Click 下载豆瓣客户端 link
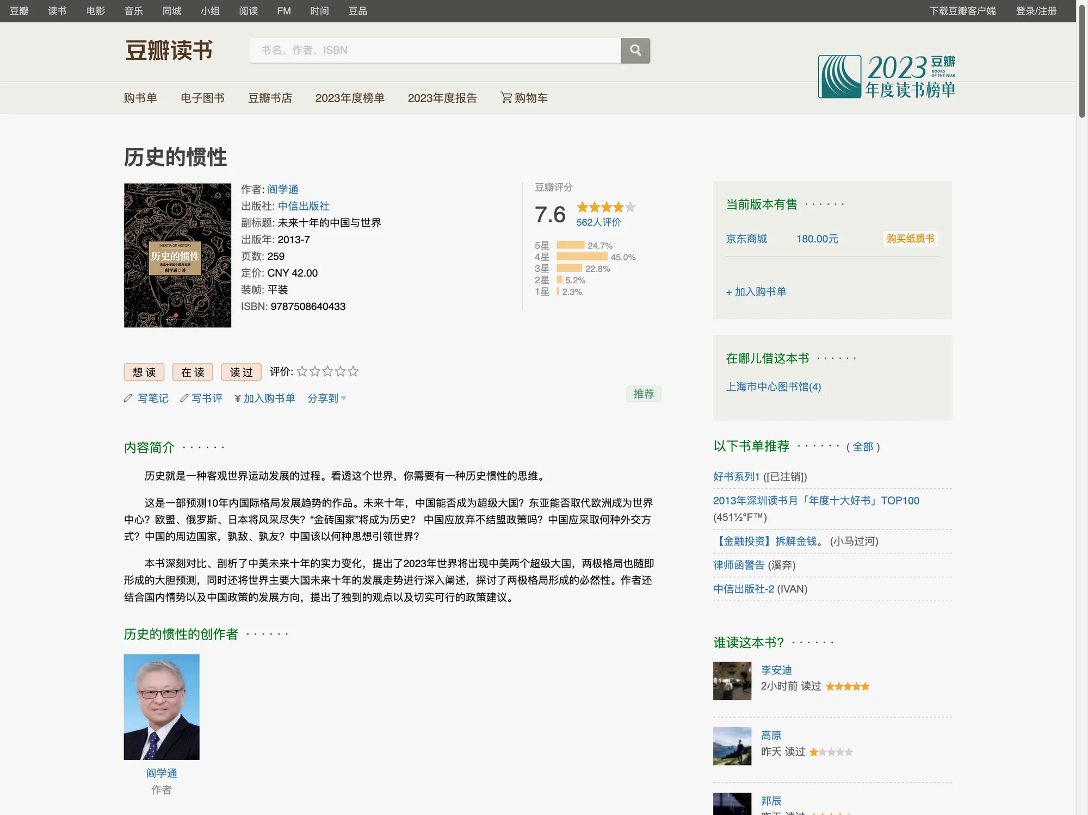The width and height of the screenshot is (1088, 815). point(962,11)
